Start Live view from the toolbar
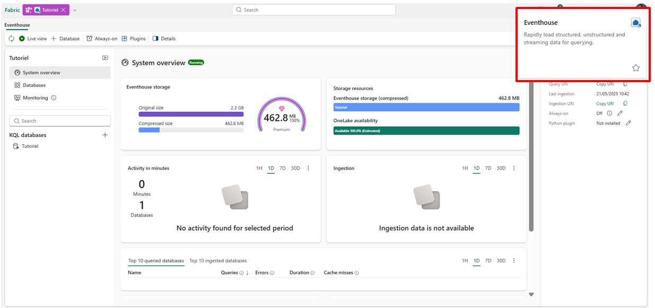Image resolution: width=655 pixels, height=308 pixels. point(33,39)
